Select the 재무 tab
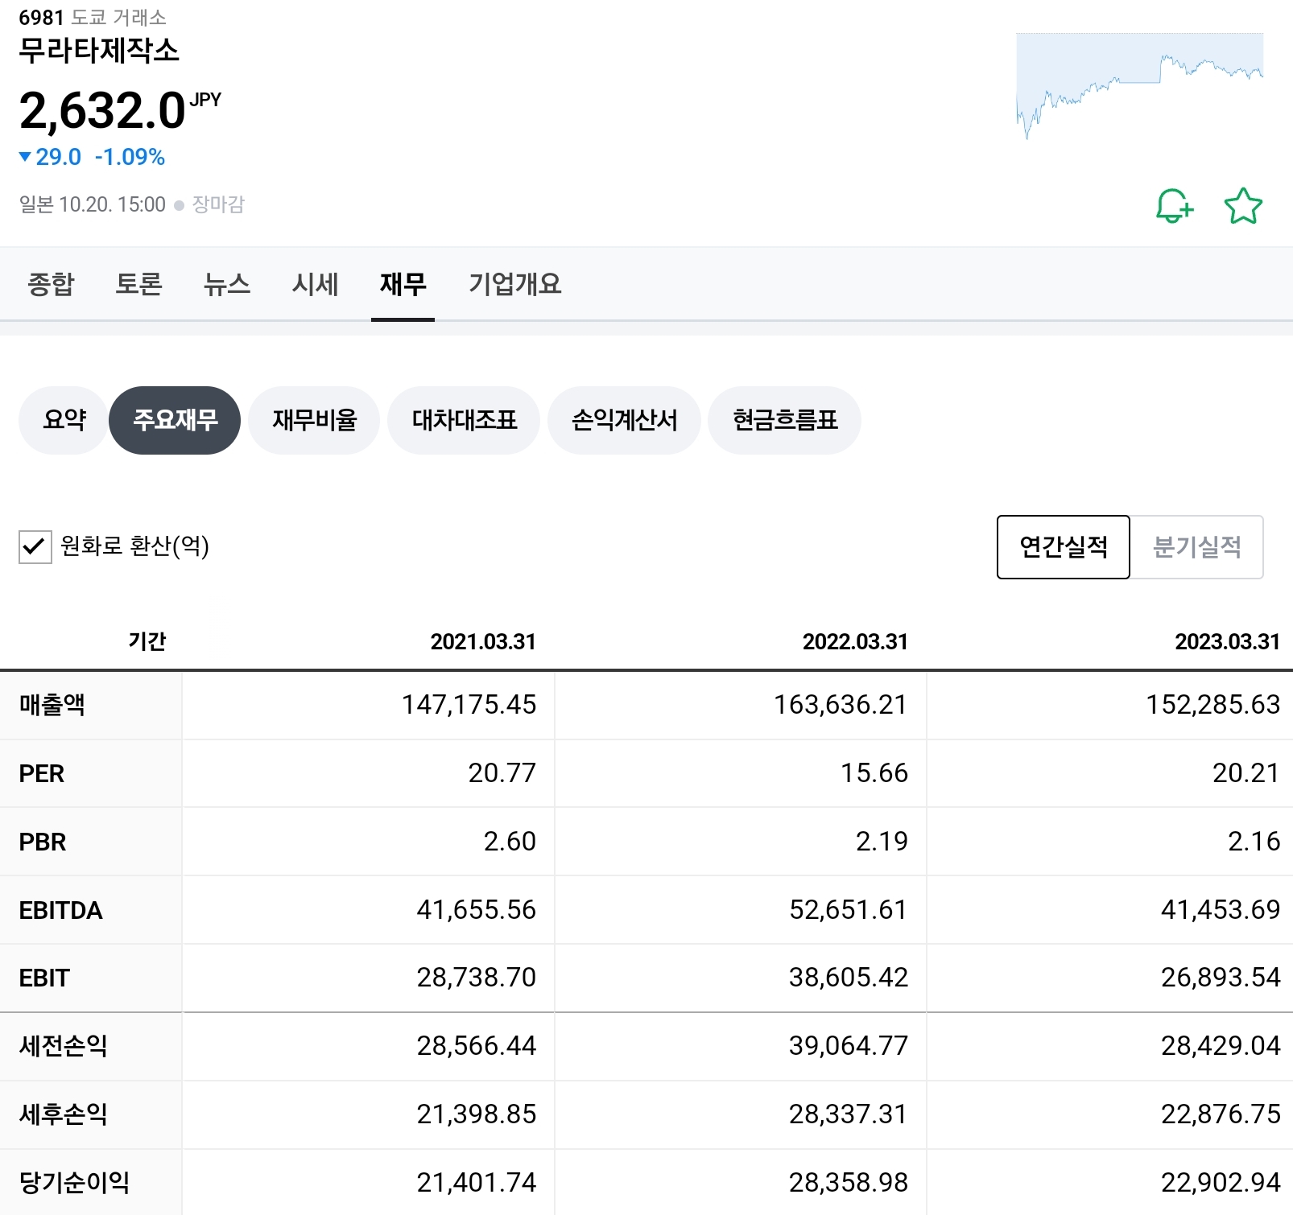The image size is (1293, 1215). (x=403, y=284)
